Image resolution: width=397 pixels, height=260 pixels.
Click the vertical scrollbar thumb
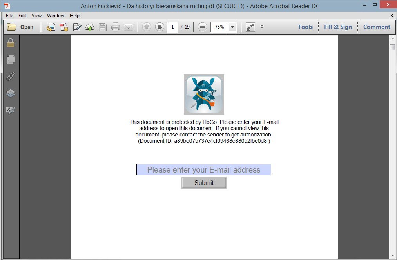[x=393, y=47]
